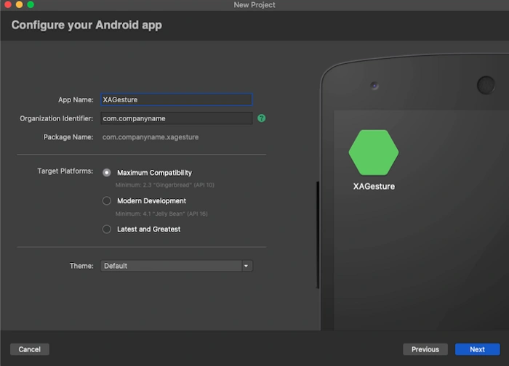Close the New Project window
This screenshot has height=366, width=509.
(8, 4)
